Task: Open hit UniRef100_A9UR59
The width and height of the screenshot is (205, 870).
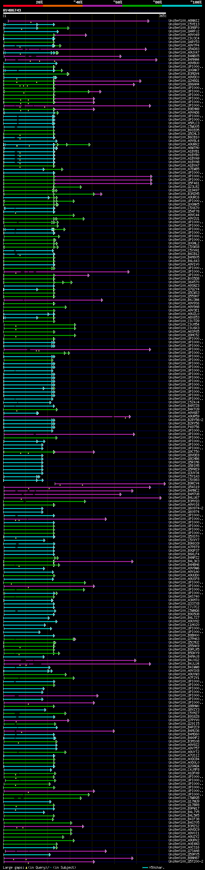Action: 184,417
